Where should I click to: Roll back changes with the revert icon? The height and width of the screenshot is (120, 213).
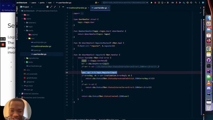pos(191,3)
